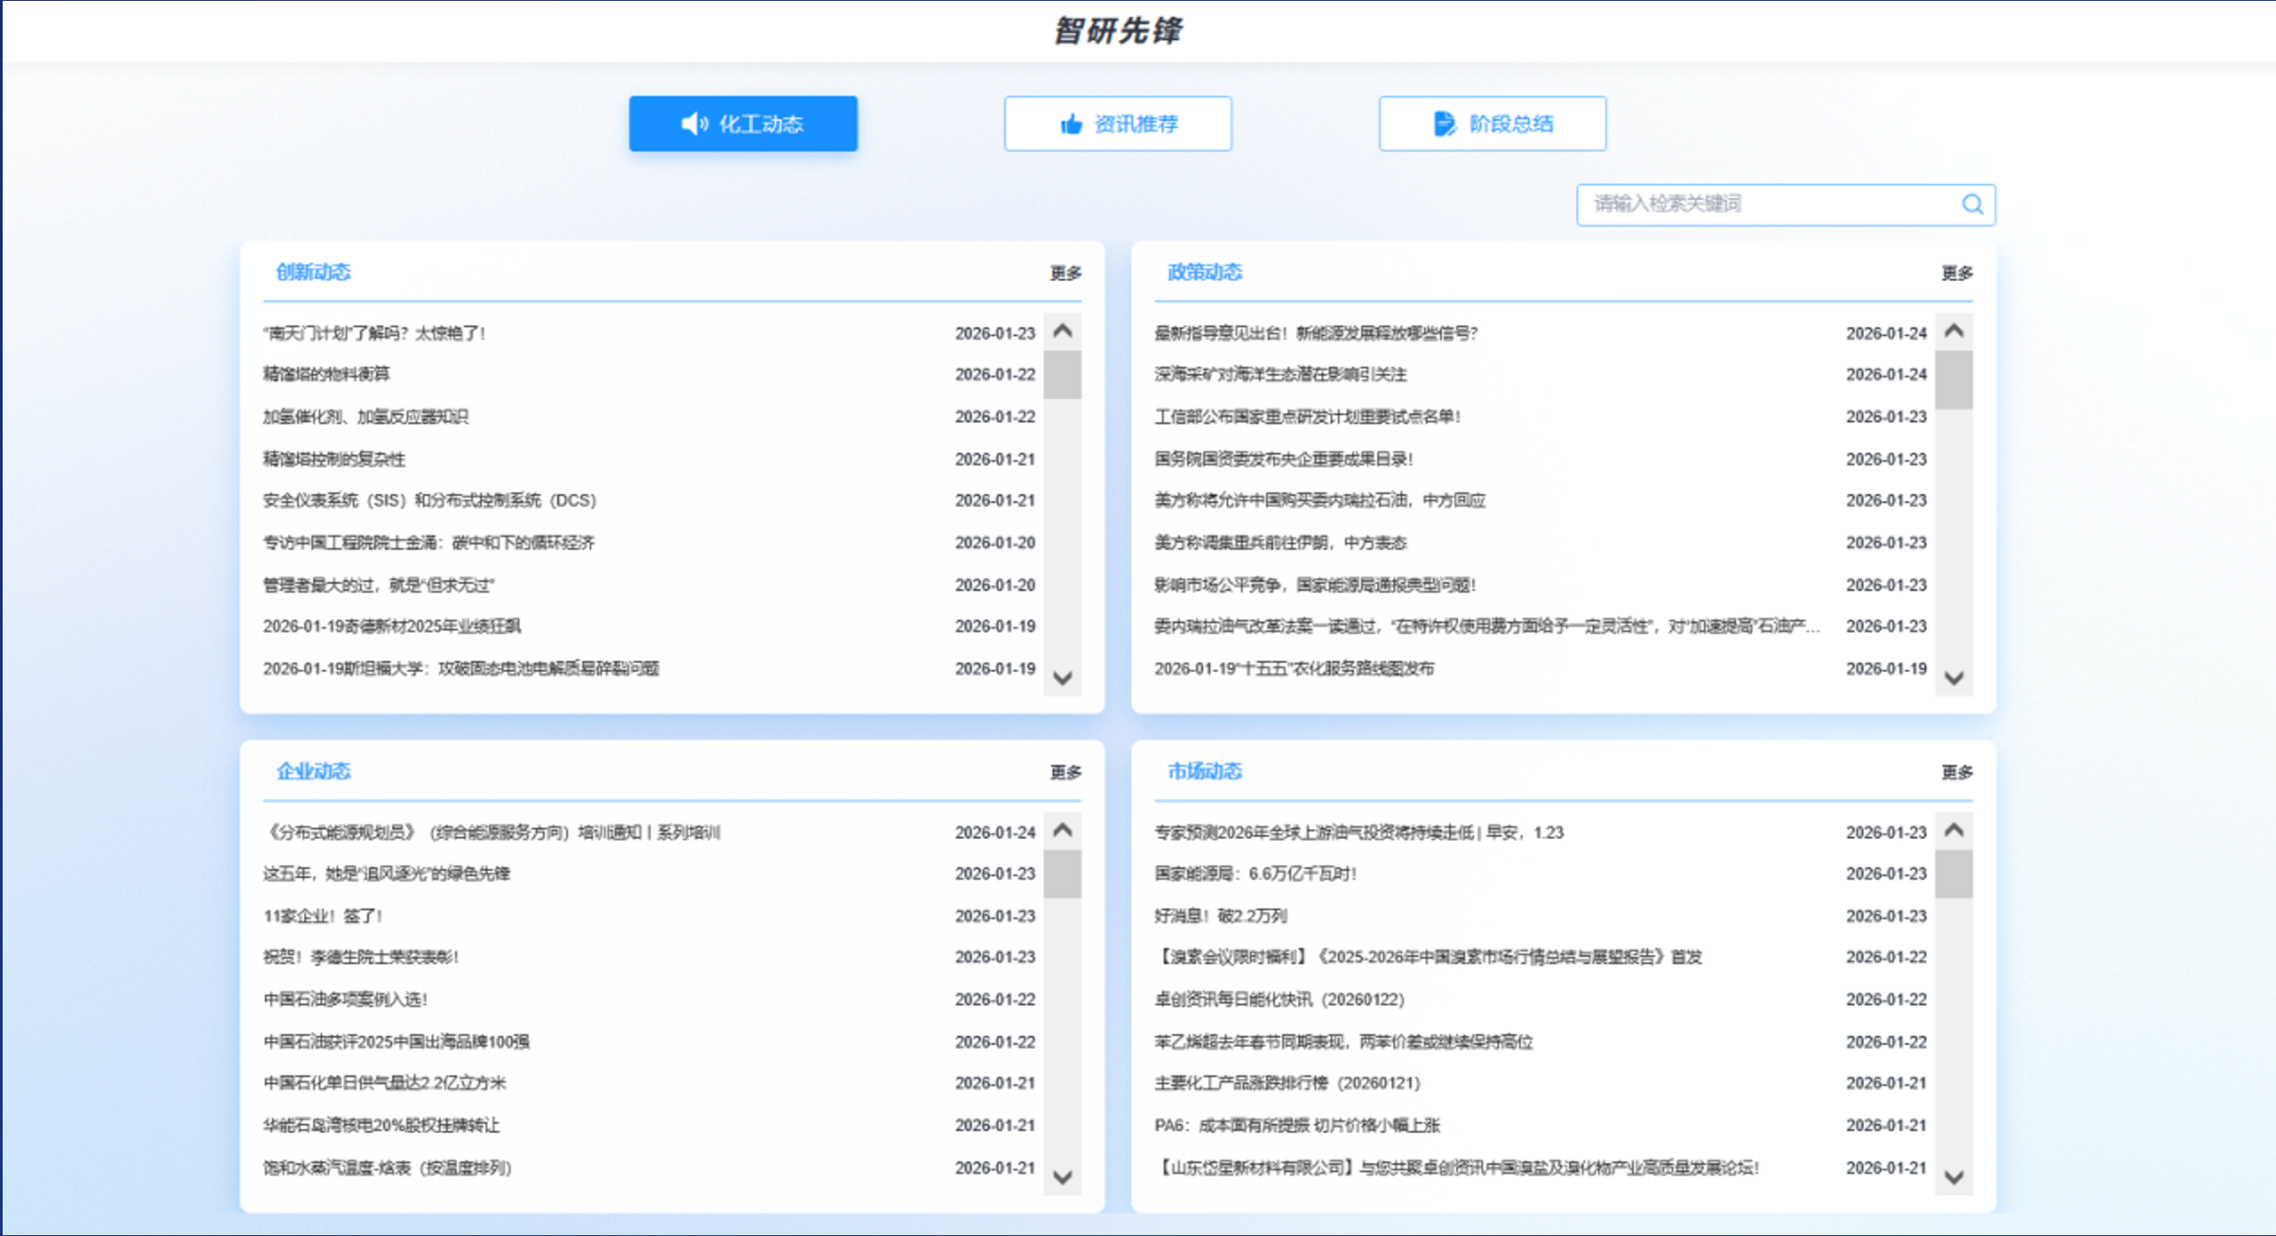Open article 专家预测2026年全球上游油气投资将持续走低

tap(1358, 833)
